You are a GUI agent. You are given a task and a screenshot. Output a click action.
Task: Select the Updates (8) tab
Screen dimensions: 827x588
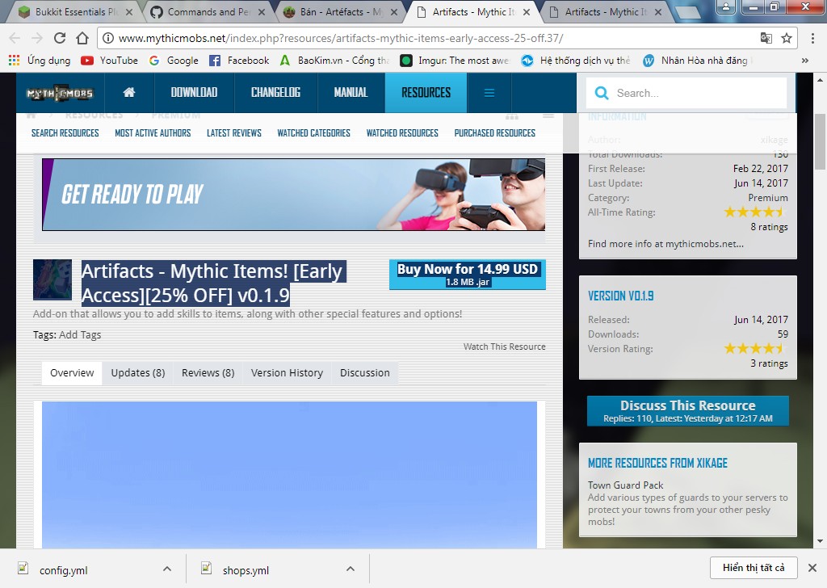137,373
